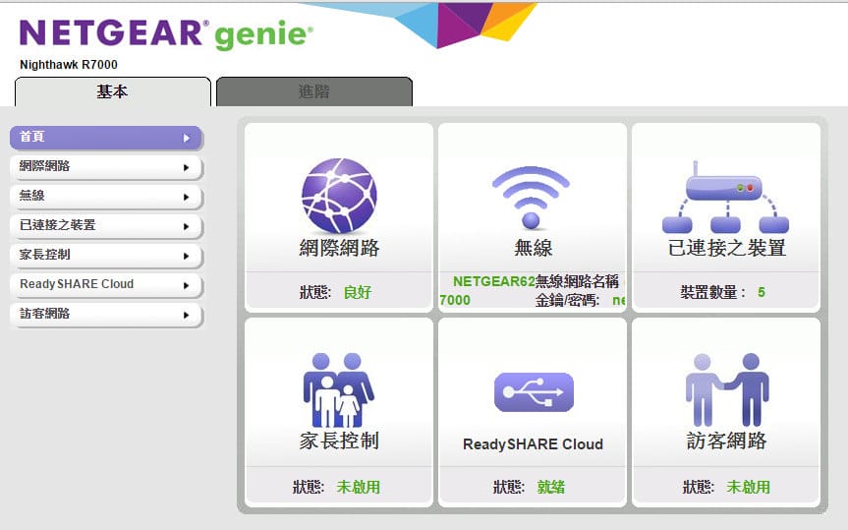Switch to the 基本 tab
This screenshot has width=848, height=530.
pyautogui.click(x=112, y=91)
